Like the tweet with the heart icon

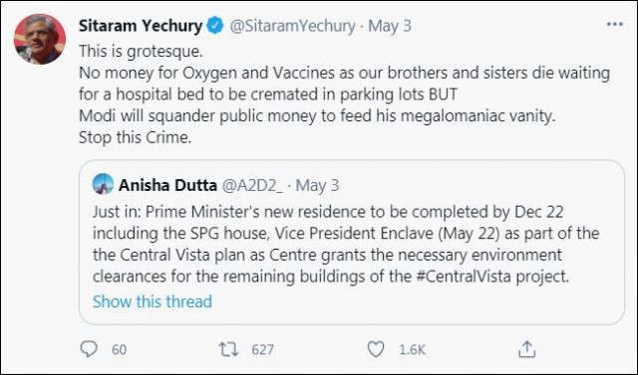375,349
